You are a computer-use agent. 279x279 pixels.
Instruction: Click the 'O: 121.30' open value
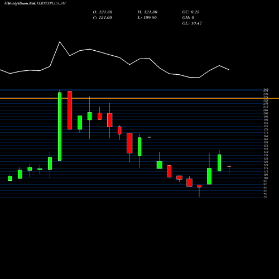pyautogui.click(x=103, y=12)
